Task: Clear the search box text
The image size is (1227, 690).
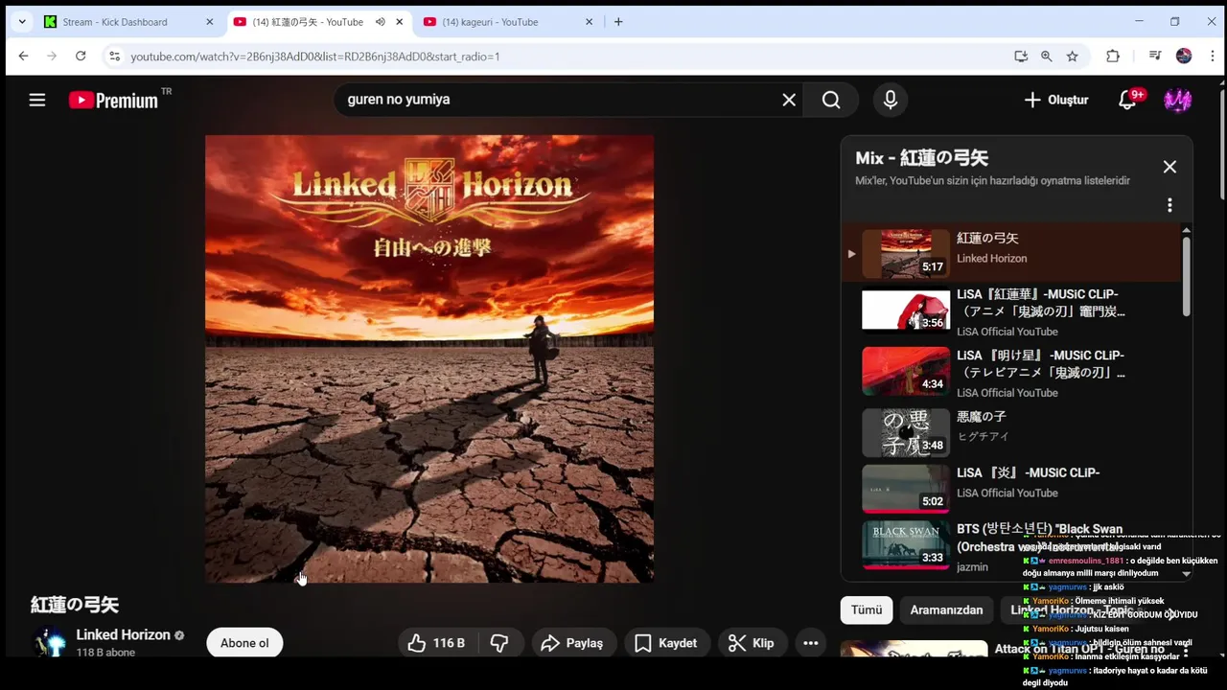Action: pos(789,100)
